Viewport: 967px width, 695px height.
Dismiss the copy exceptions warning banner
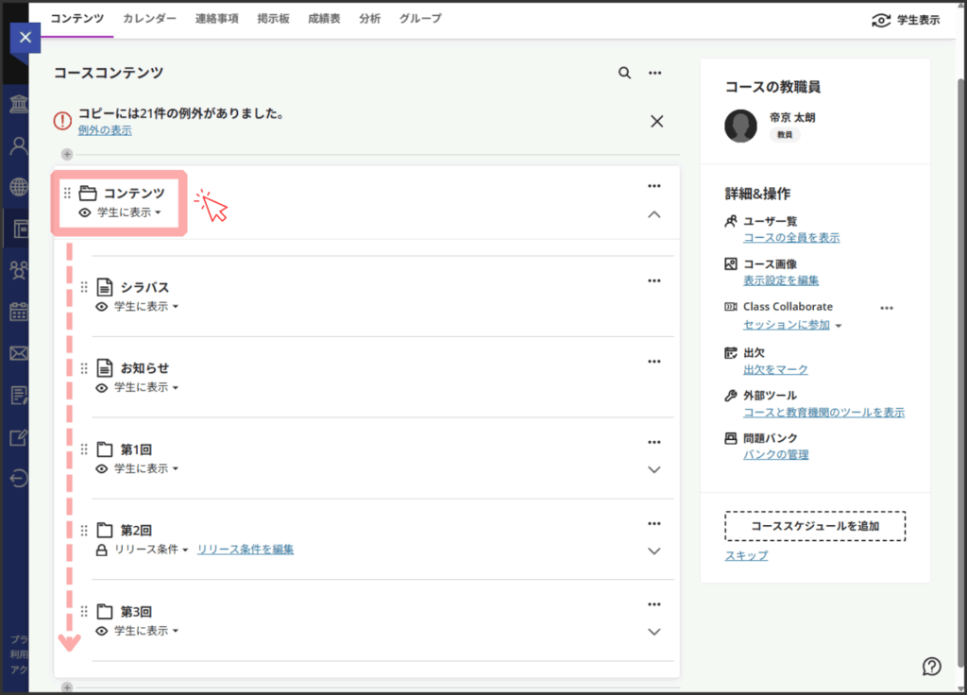pyautogui.click(x=657, y=121)
